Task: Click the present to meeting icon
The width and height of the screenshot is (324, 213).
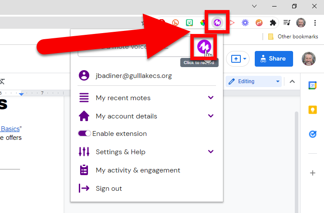Action: (x=236, y=59)
